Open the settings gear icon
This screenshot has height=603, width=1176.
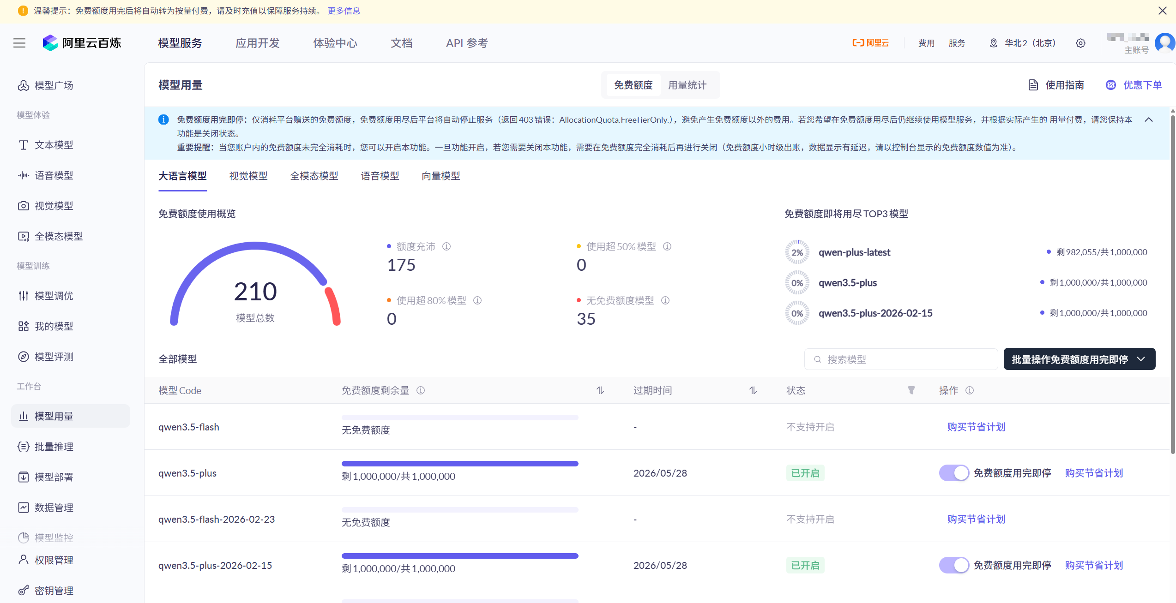[1080, 43]
